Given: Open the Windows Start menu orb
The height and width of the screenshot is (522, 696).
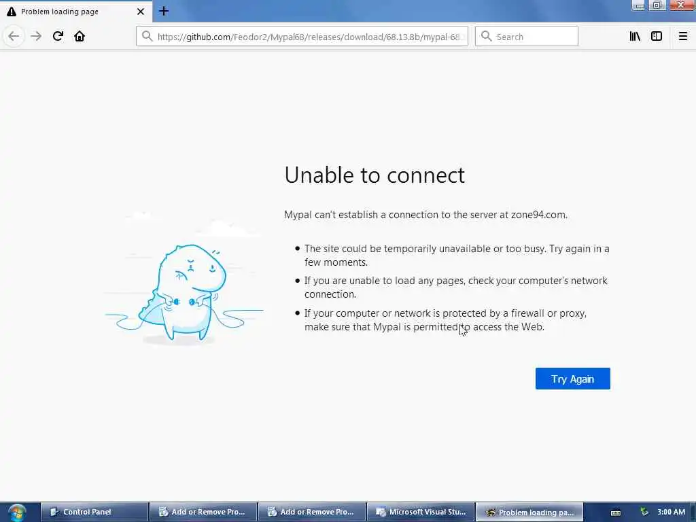Looking at the screenshot, I should [17, 512].
